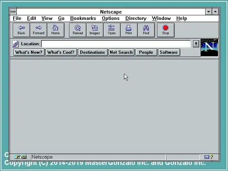The height and width of the screenshot is (171, 228).
Task: Load images with the Images button
Action: [95, 30]
